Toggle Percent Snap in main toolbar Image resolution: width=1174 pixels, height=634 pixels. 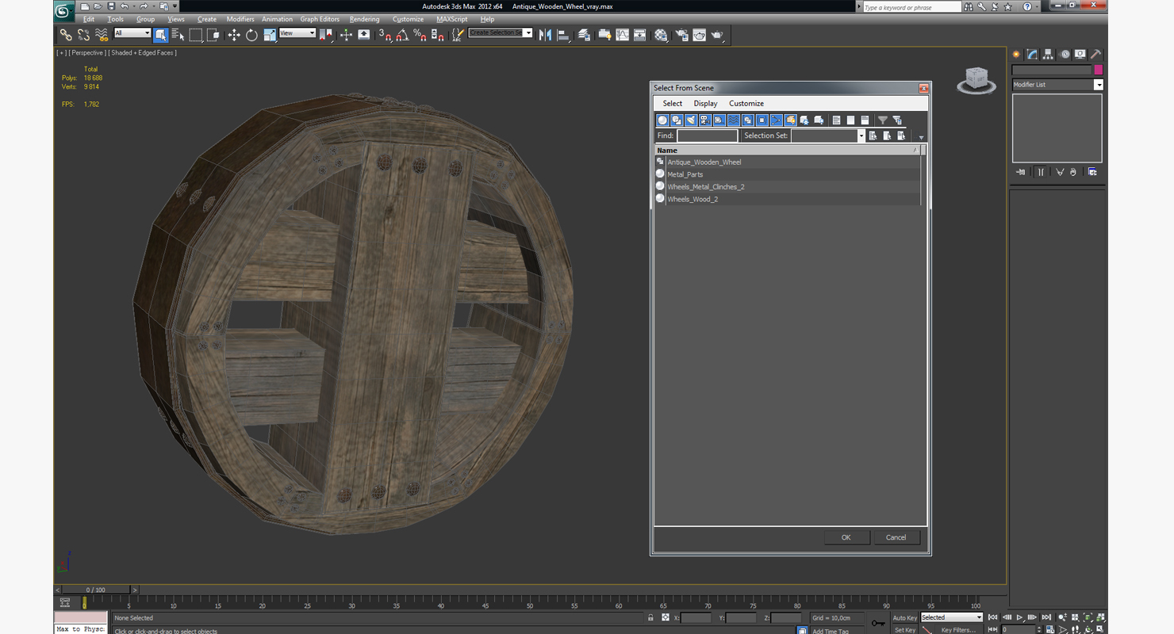coord(420,35)
